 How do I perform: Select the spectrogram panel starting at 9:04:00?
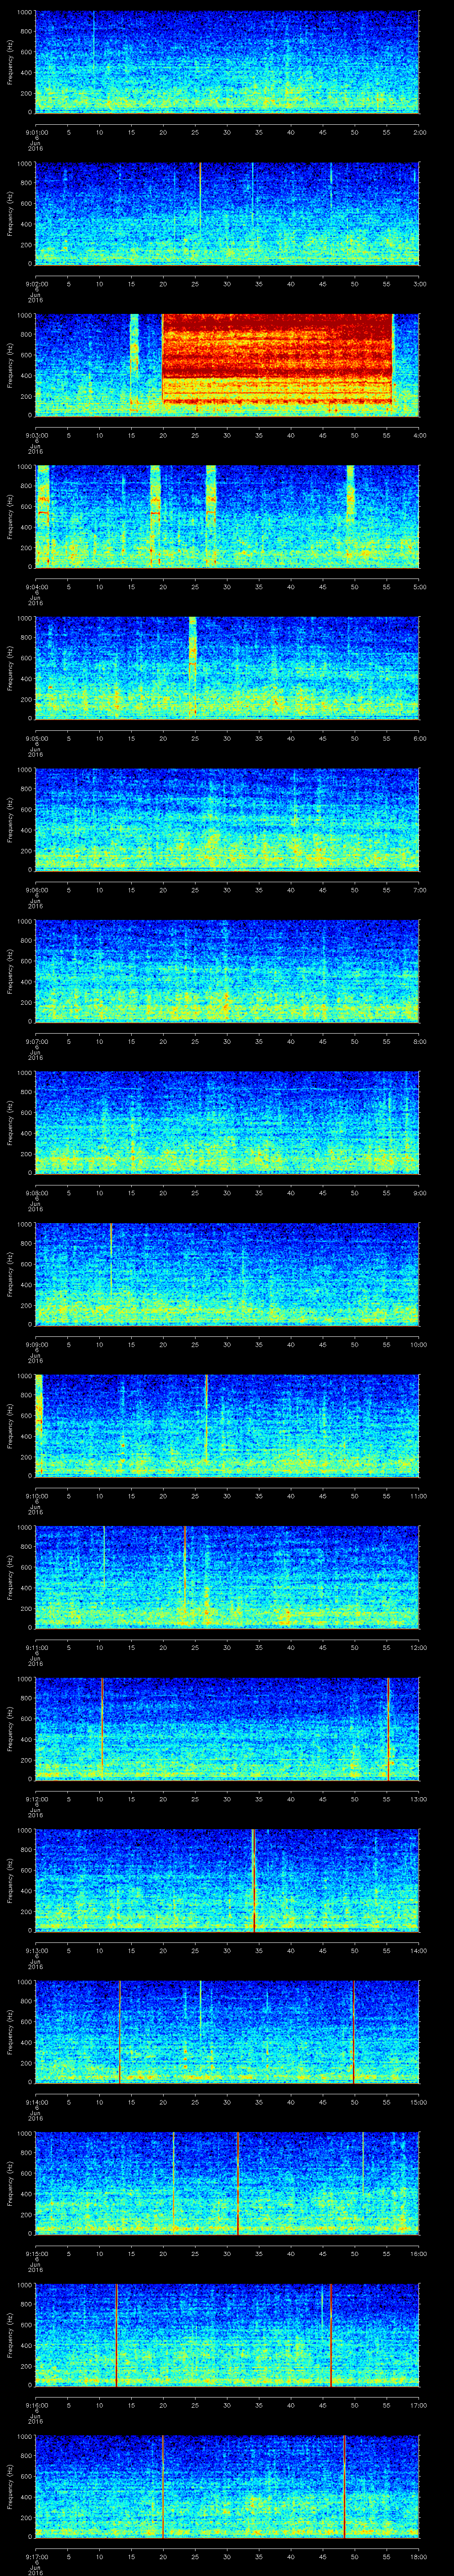227,517
